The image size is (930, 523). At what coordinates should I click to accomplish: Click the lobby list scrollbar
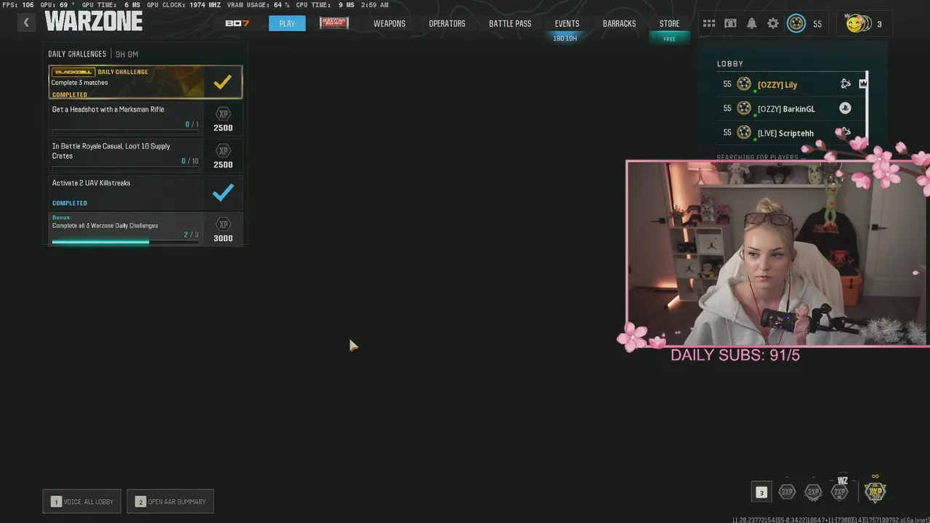click(867, 108)
